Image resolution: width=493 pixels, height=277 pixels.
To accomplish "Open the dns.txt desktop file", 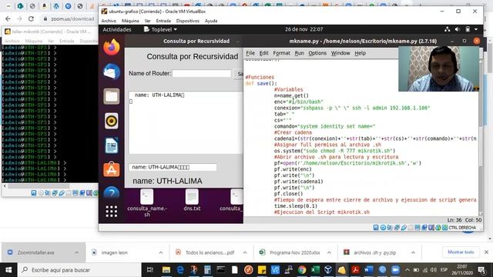I will point(192,200).
